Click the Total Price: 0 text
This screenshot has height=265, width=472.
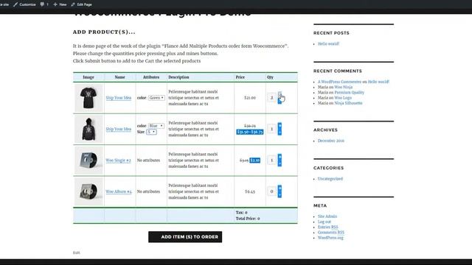(248, 219)
